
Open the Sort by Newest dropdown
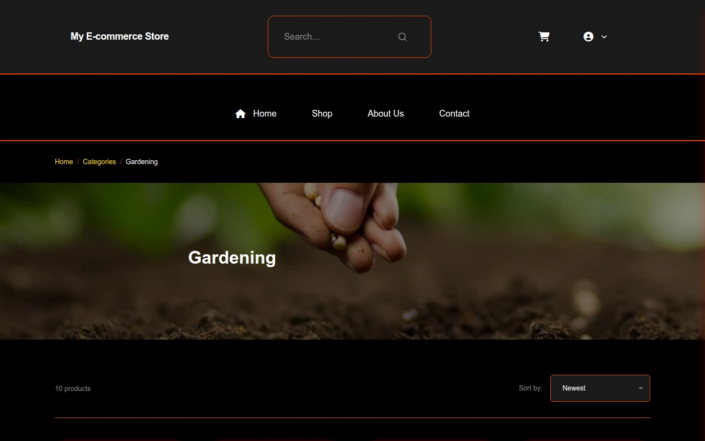pyautogui.click(x=600, y=388)
